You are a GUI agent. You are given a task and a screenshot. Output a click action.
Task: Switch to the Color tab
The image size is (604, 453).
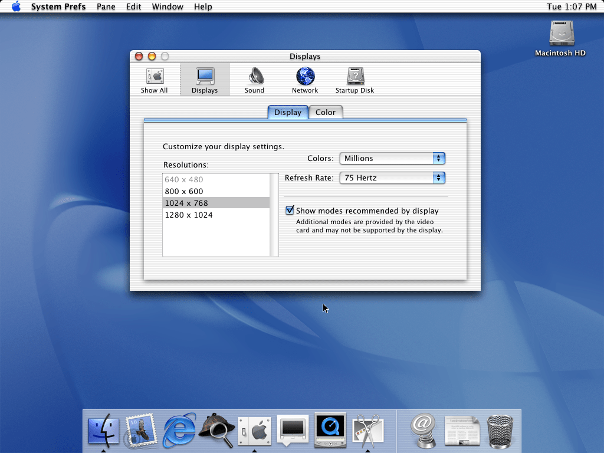point(326,112)
